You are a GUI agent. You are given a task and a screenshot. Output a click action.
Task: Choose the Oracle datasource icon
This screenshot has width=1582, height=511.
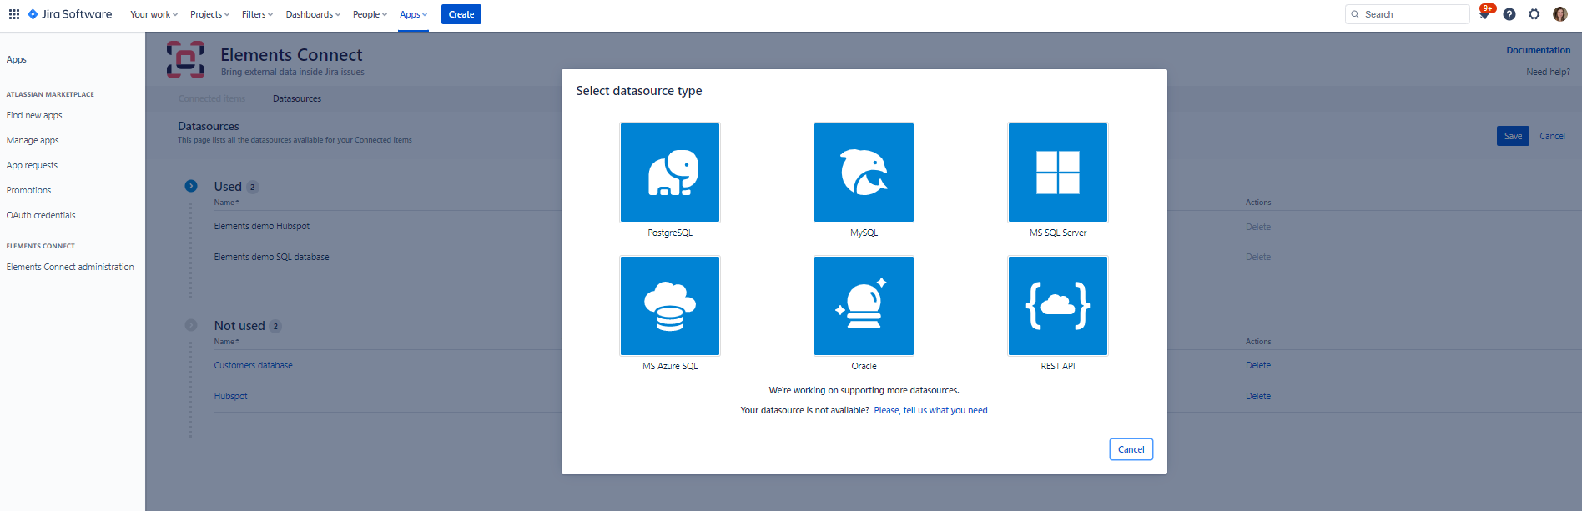864,306
